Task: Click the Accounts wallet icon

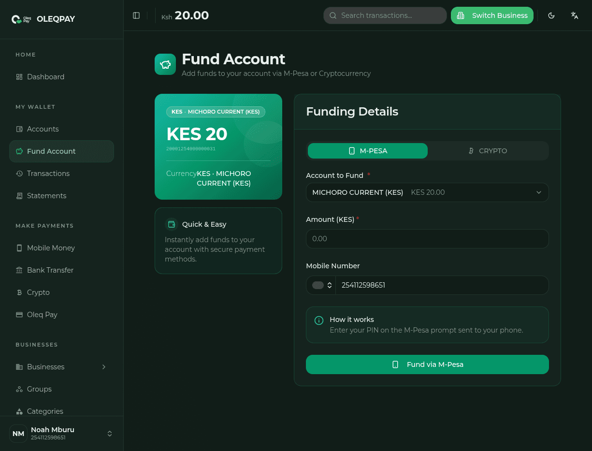Action: pyautogui.click(x=19, y=129)
